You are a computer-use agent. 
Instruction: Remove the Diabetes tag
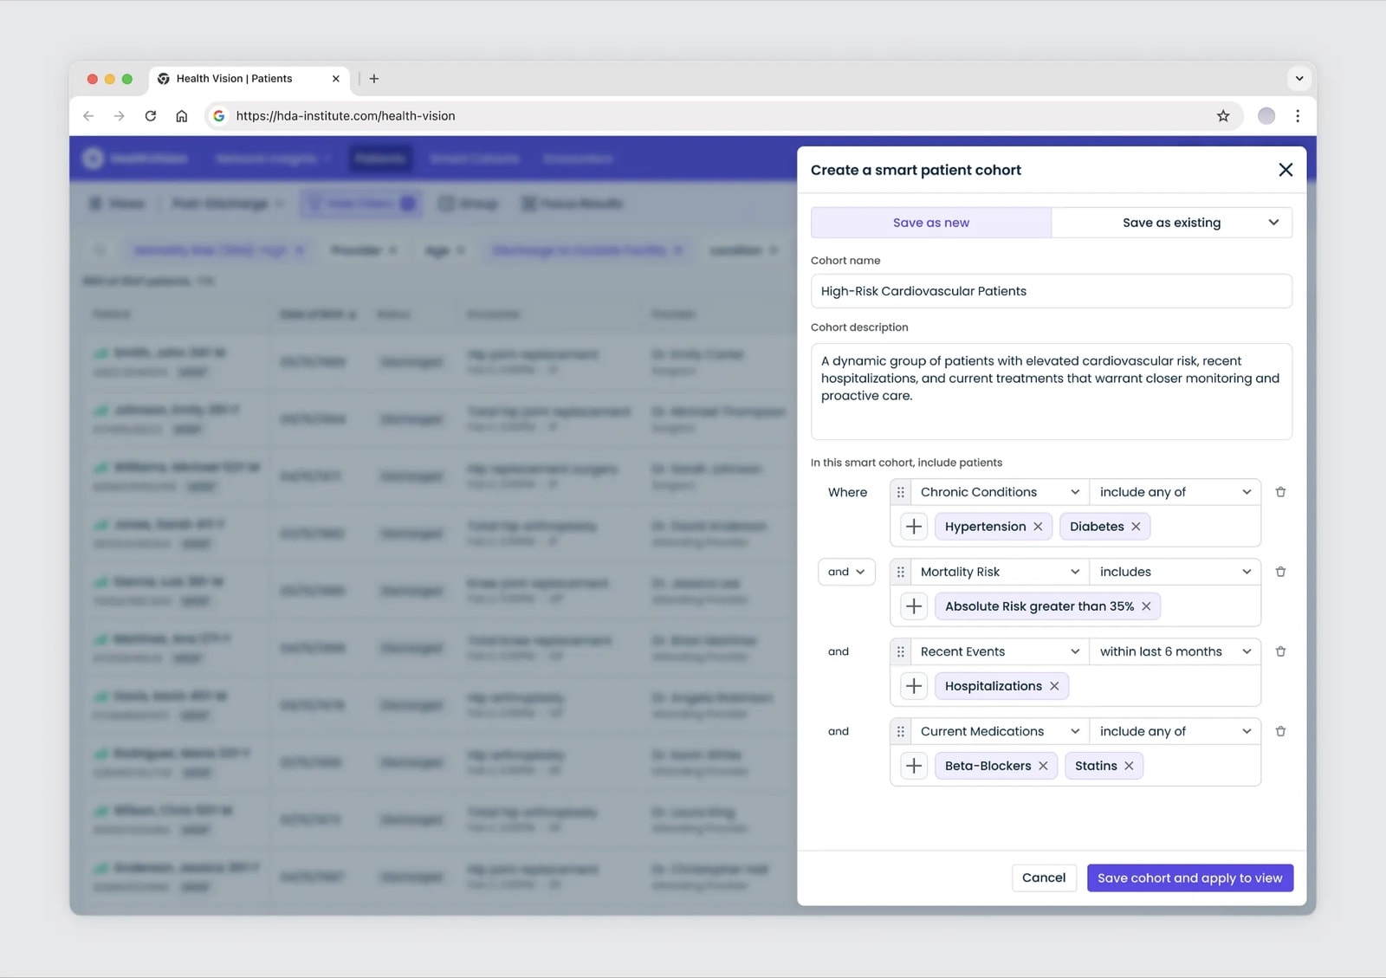click(x=1136, y=527)
